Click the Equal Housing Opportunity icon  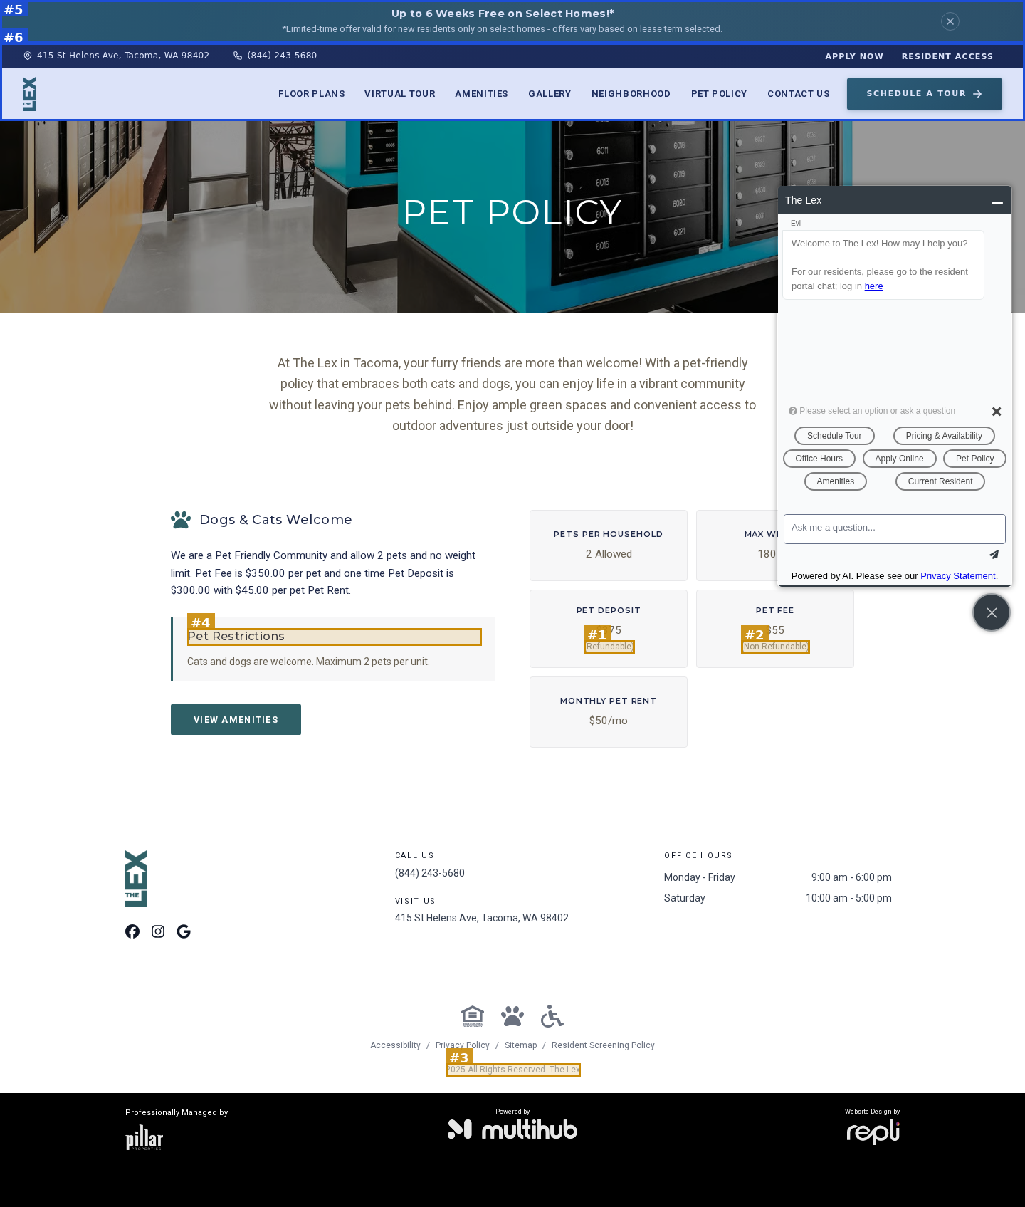(x=473, y=1016)
